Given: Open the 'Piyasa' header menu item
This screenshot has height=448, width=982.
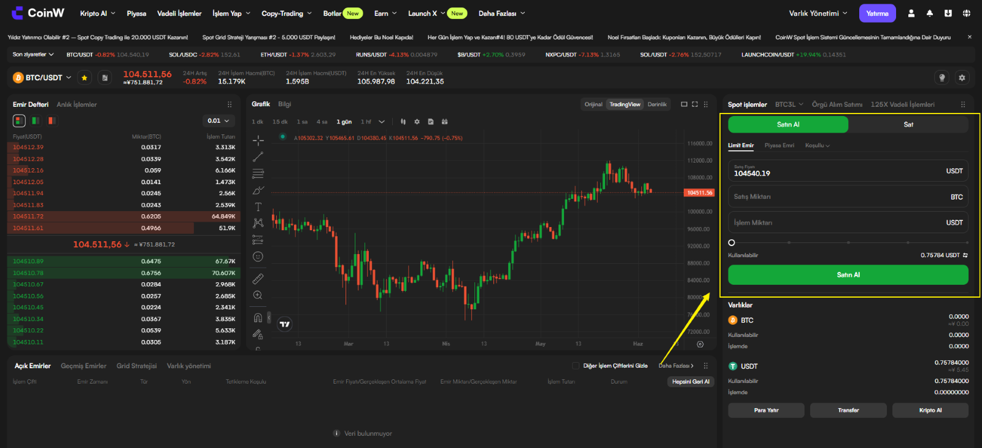Looking at the screenshot, I should click(x=136, y=14).
